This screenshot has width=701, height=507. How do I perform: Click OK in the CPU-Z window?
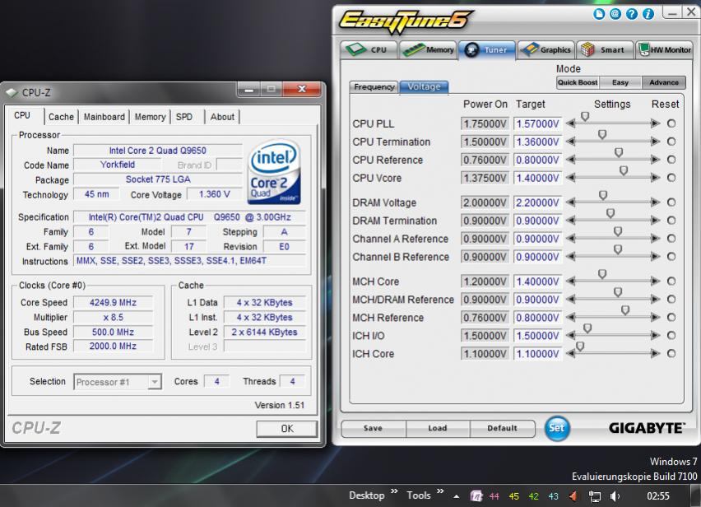click(x=287, y=429)
